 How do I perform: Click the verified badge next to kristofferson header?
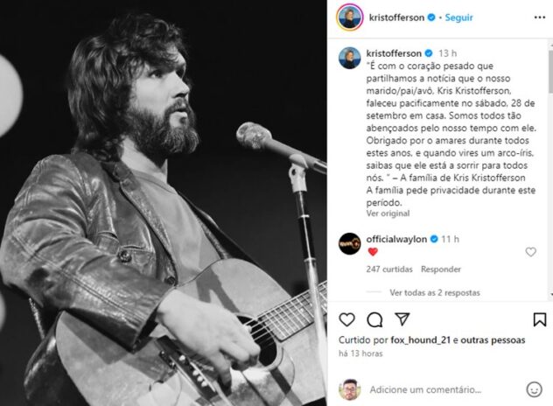[x=431, y=17]
